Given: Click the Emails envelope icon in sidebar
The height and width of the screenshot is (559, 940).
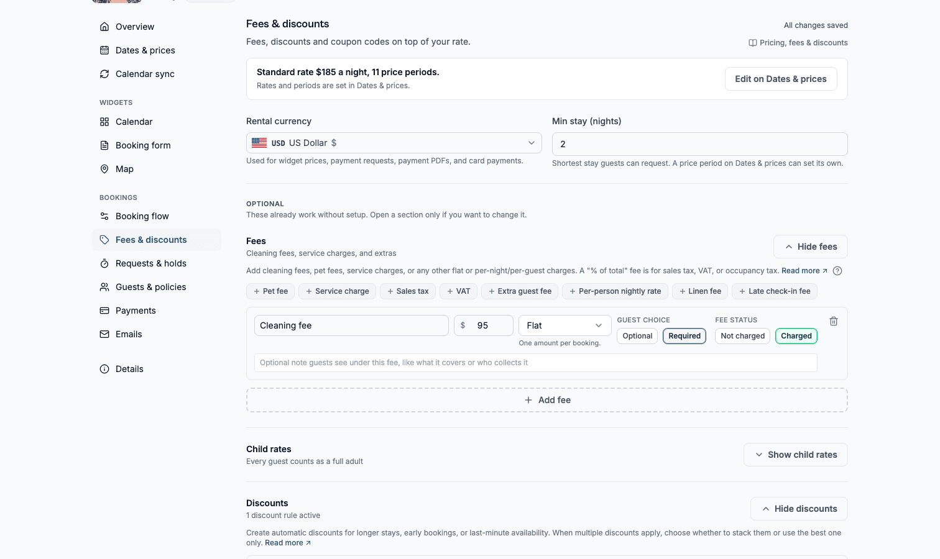Looking at the screenshot, I should pyautogui.click(x=104, y=334).
